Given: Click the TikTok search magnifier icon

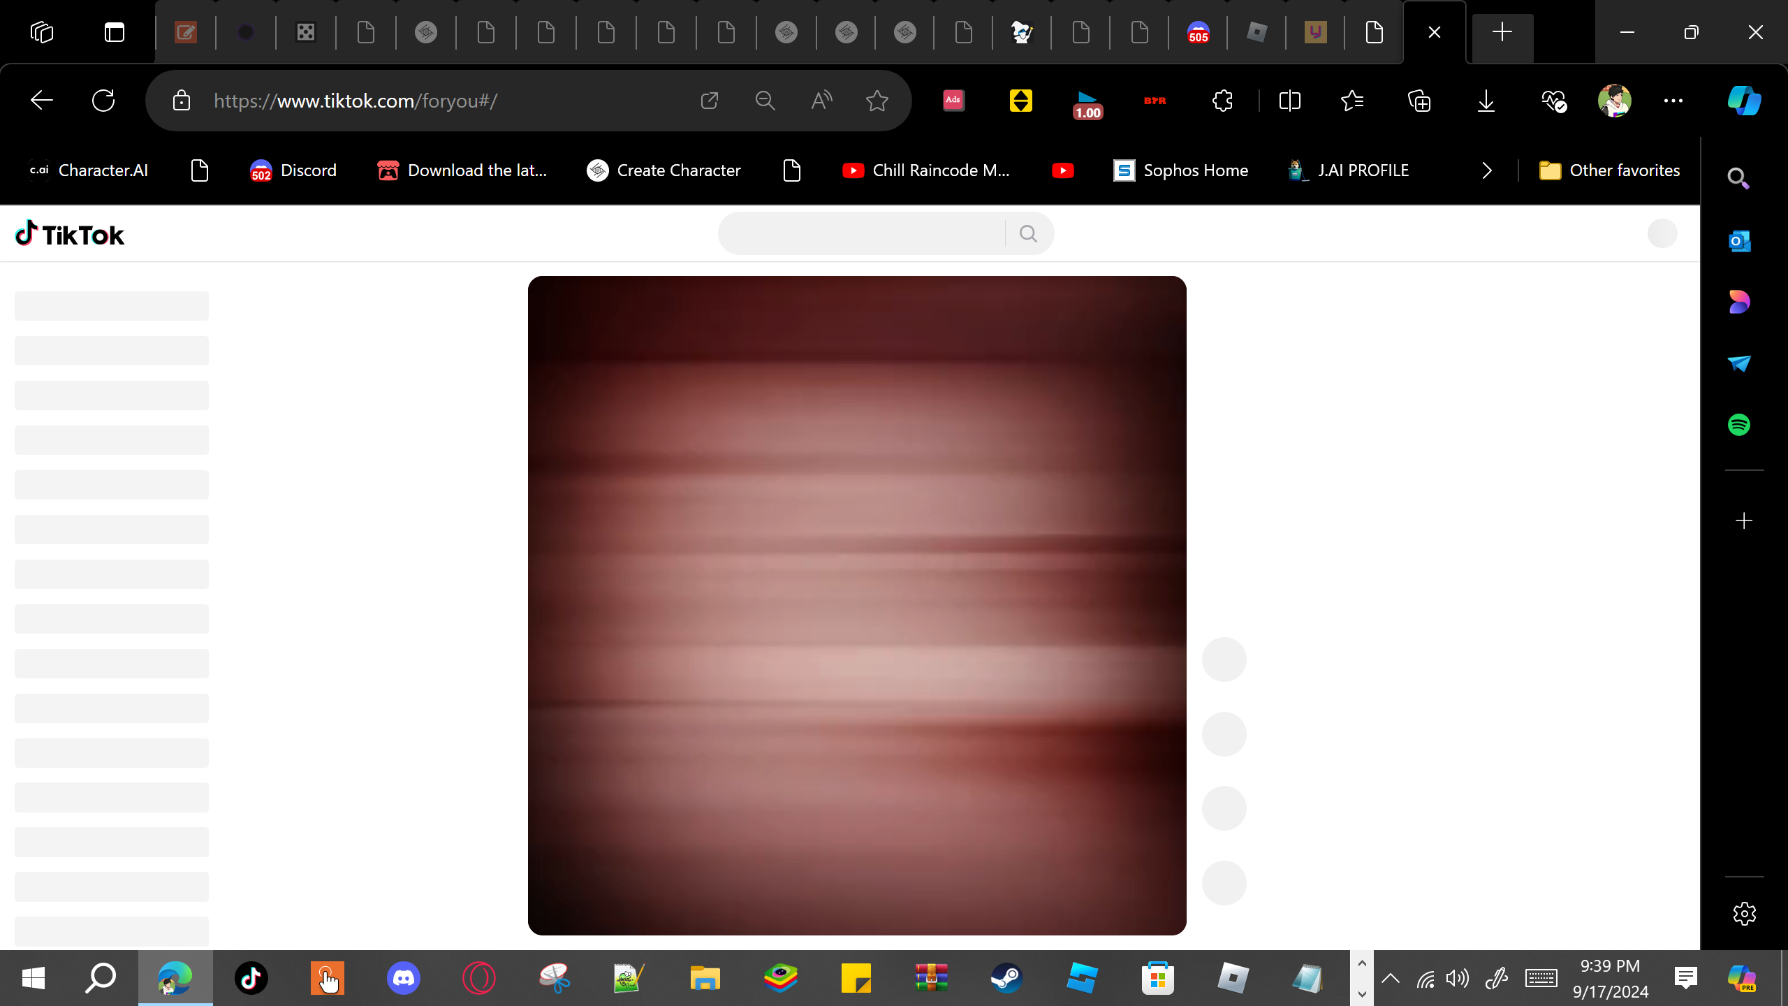Looking at the screenshot, I should pyautogui.click(x=1028, y=233).
